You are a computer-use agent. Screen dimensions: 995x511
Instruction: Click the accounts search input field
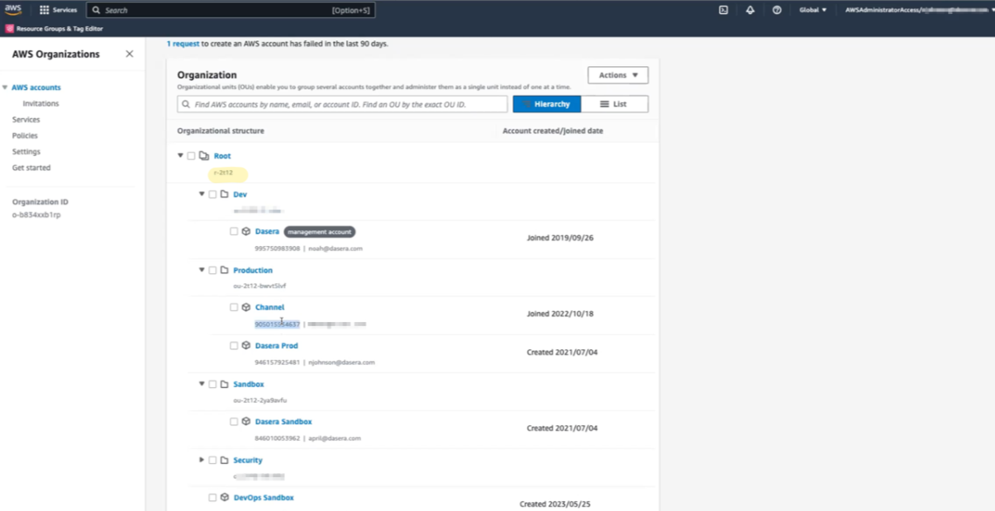[x=341, y=104]
